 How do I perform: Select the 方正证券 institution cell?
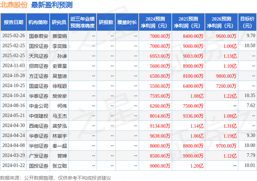[x=39, y=76]
